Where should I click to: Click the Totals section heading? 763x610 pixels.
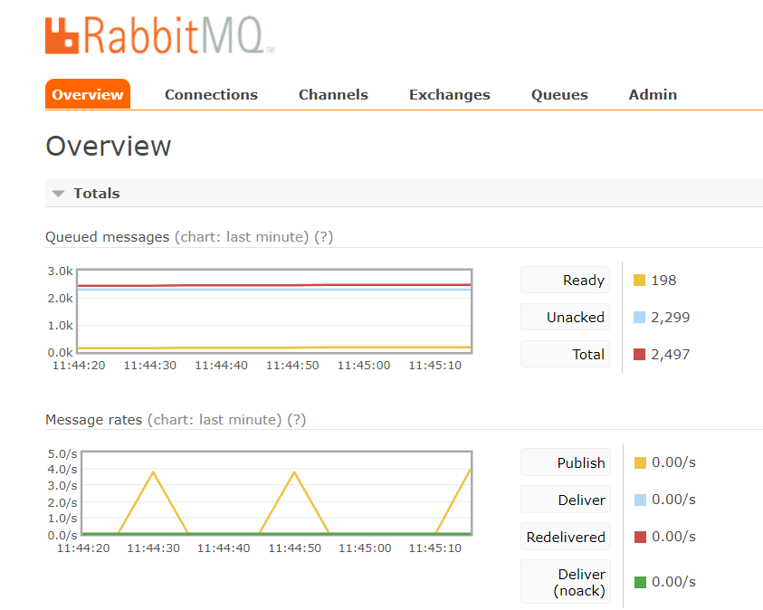click(x=96, y=193)
